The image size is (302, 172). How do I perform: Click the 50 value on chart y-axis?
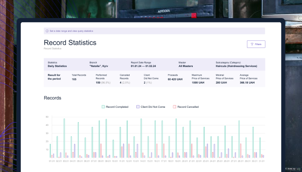(x=47, y=117)
